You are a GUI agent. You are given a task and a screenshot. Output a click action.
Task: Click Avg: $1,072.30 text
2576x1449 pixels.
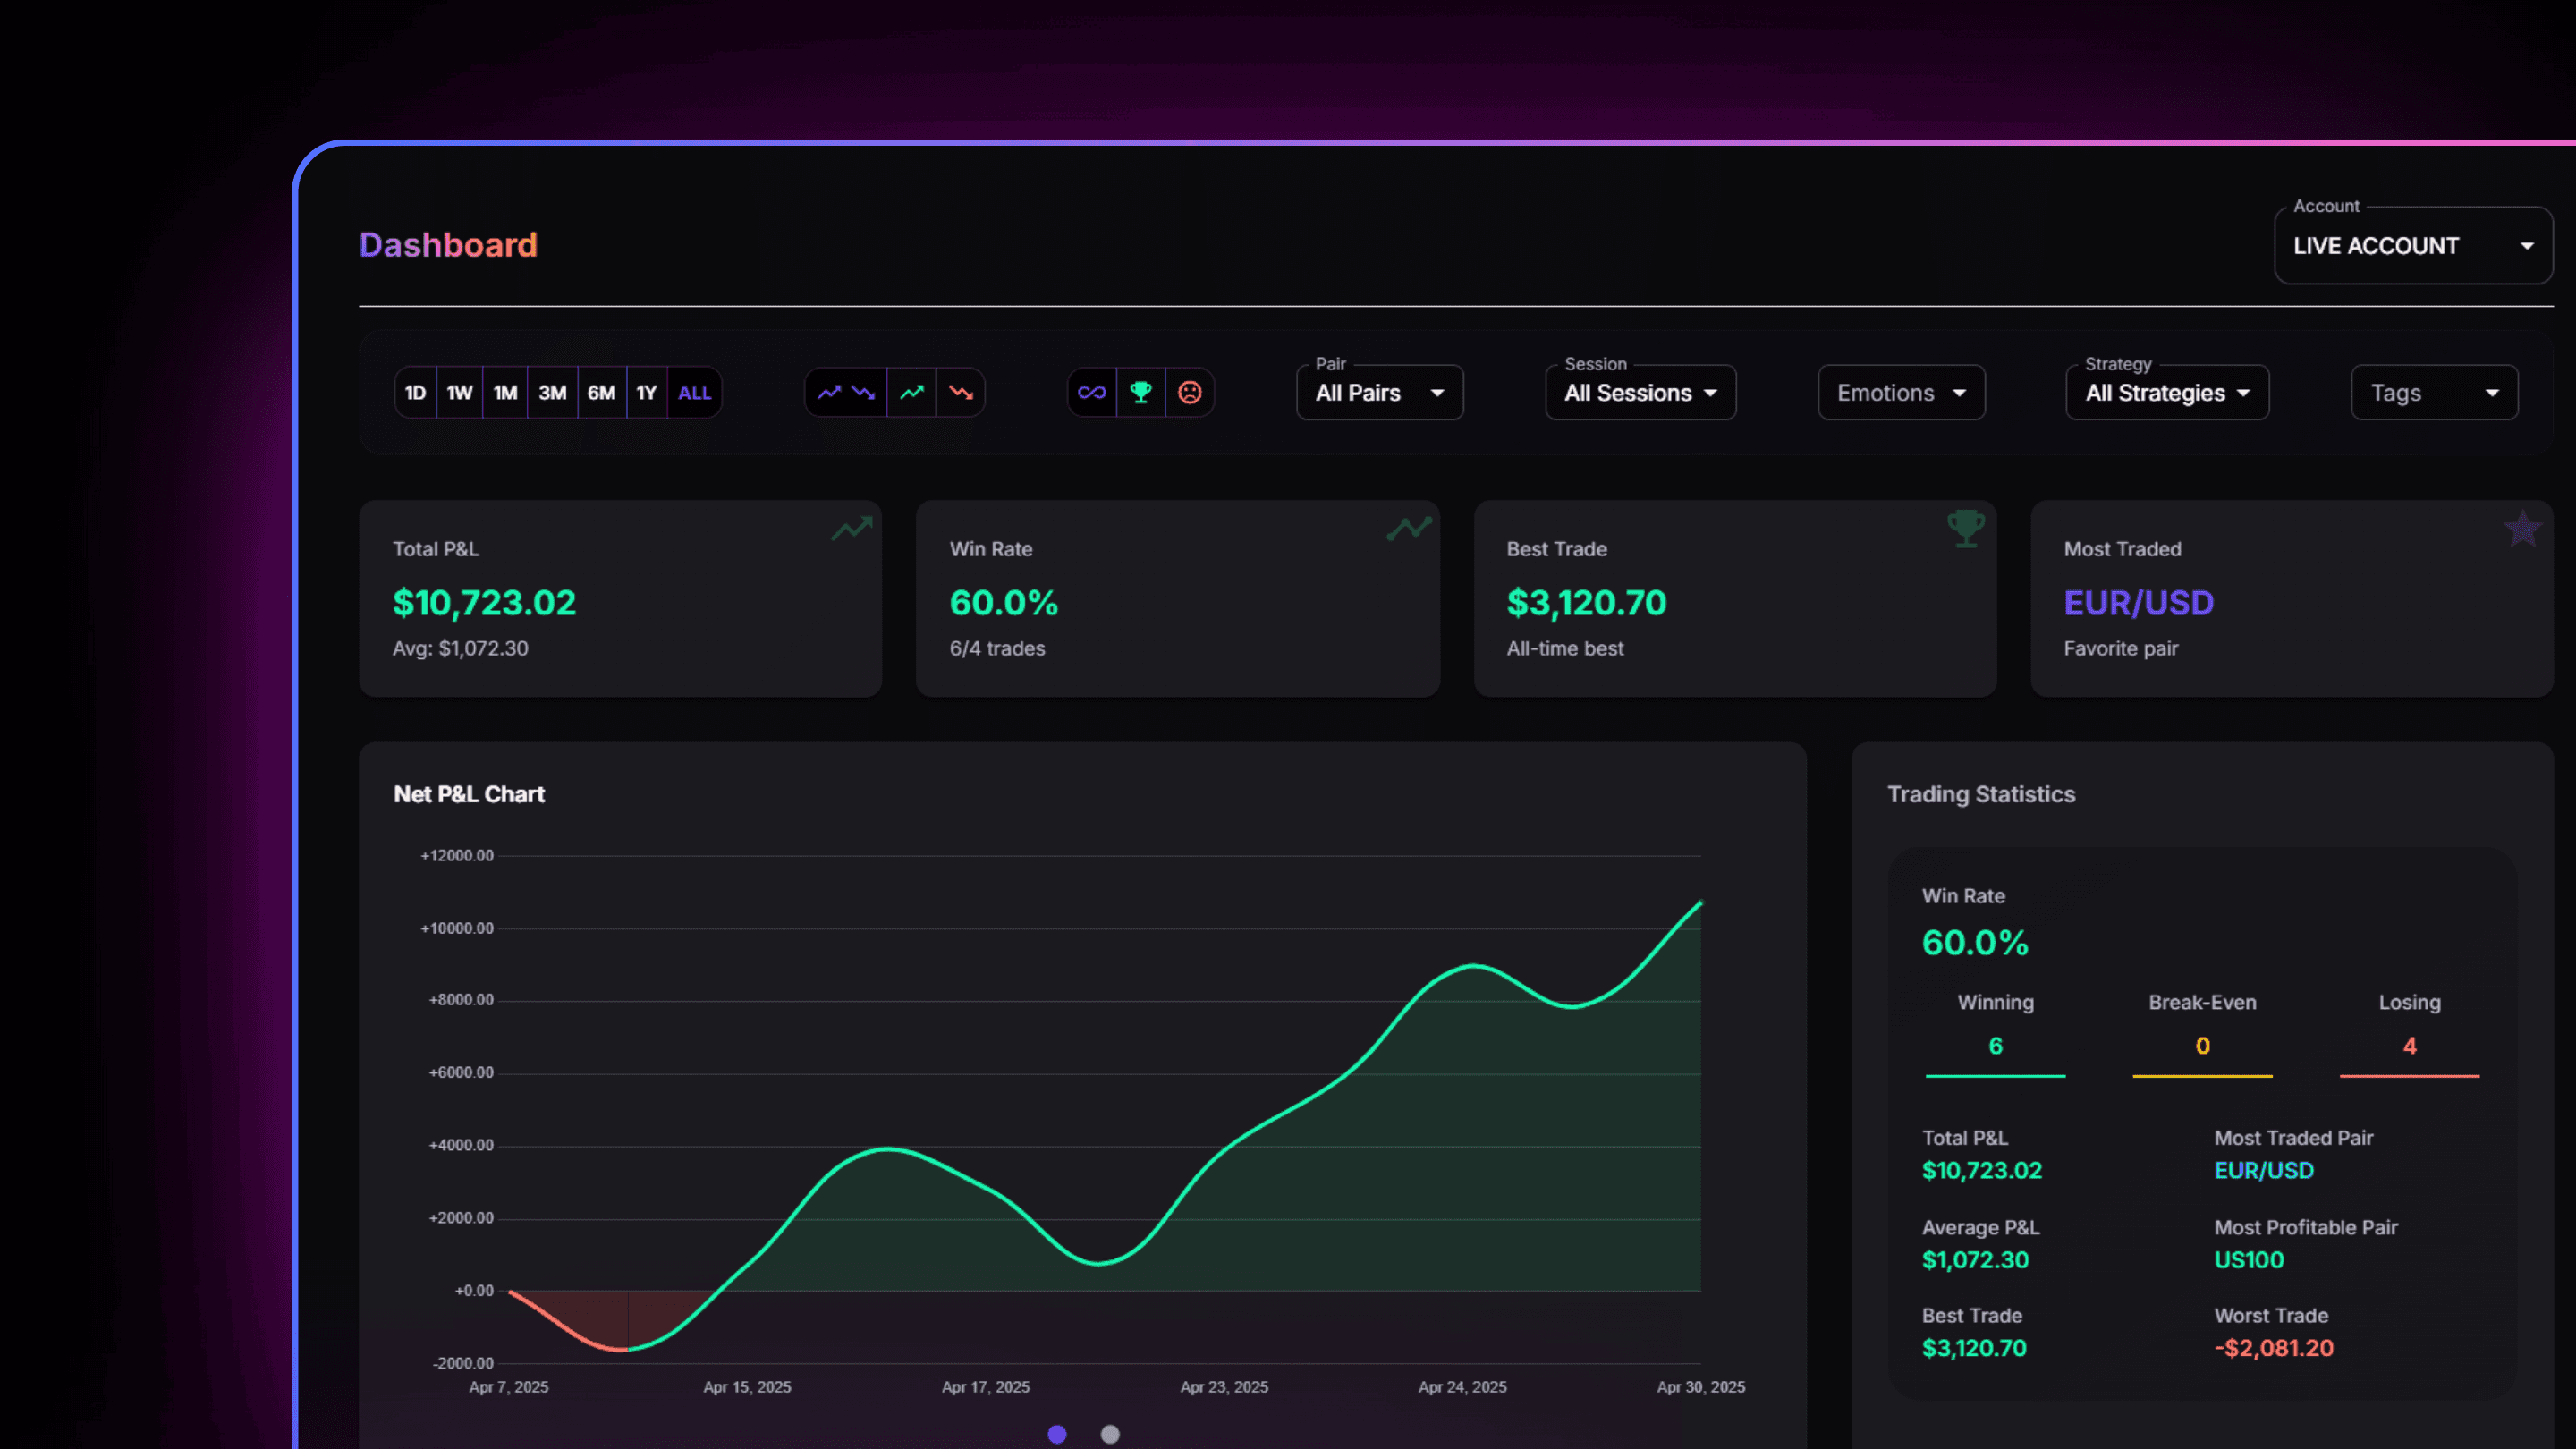point(460,648)
